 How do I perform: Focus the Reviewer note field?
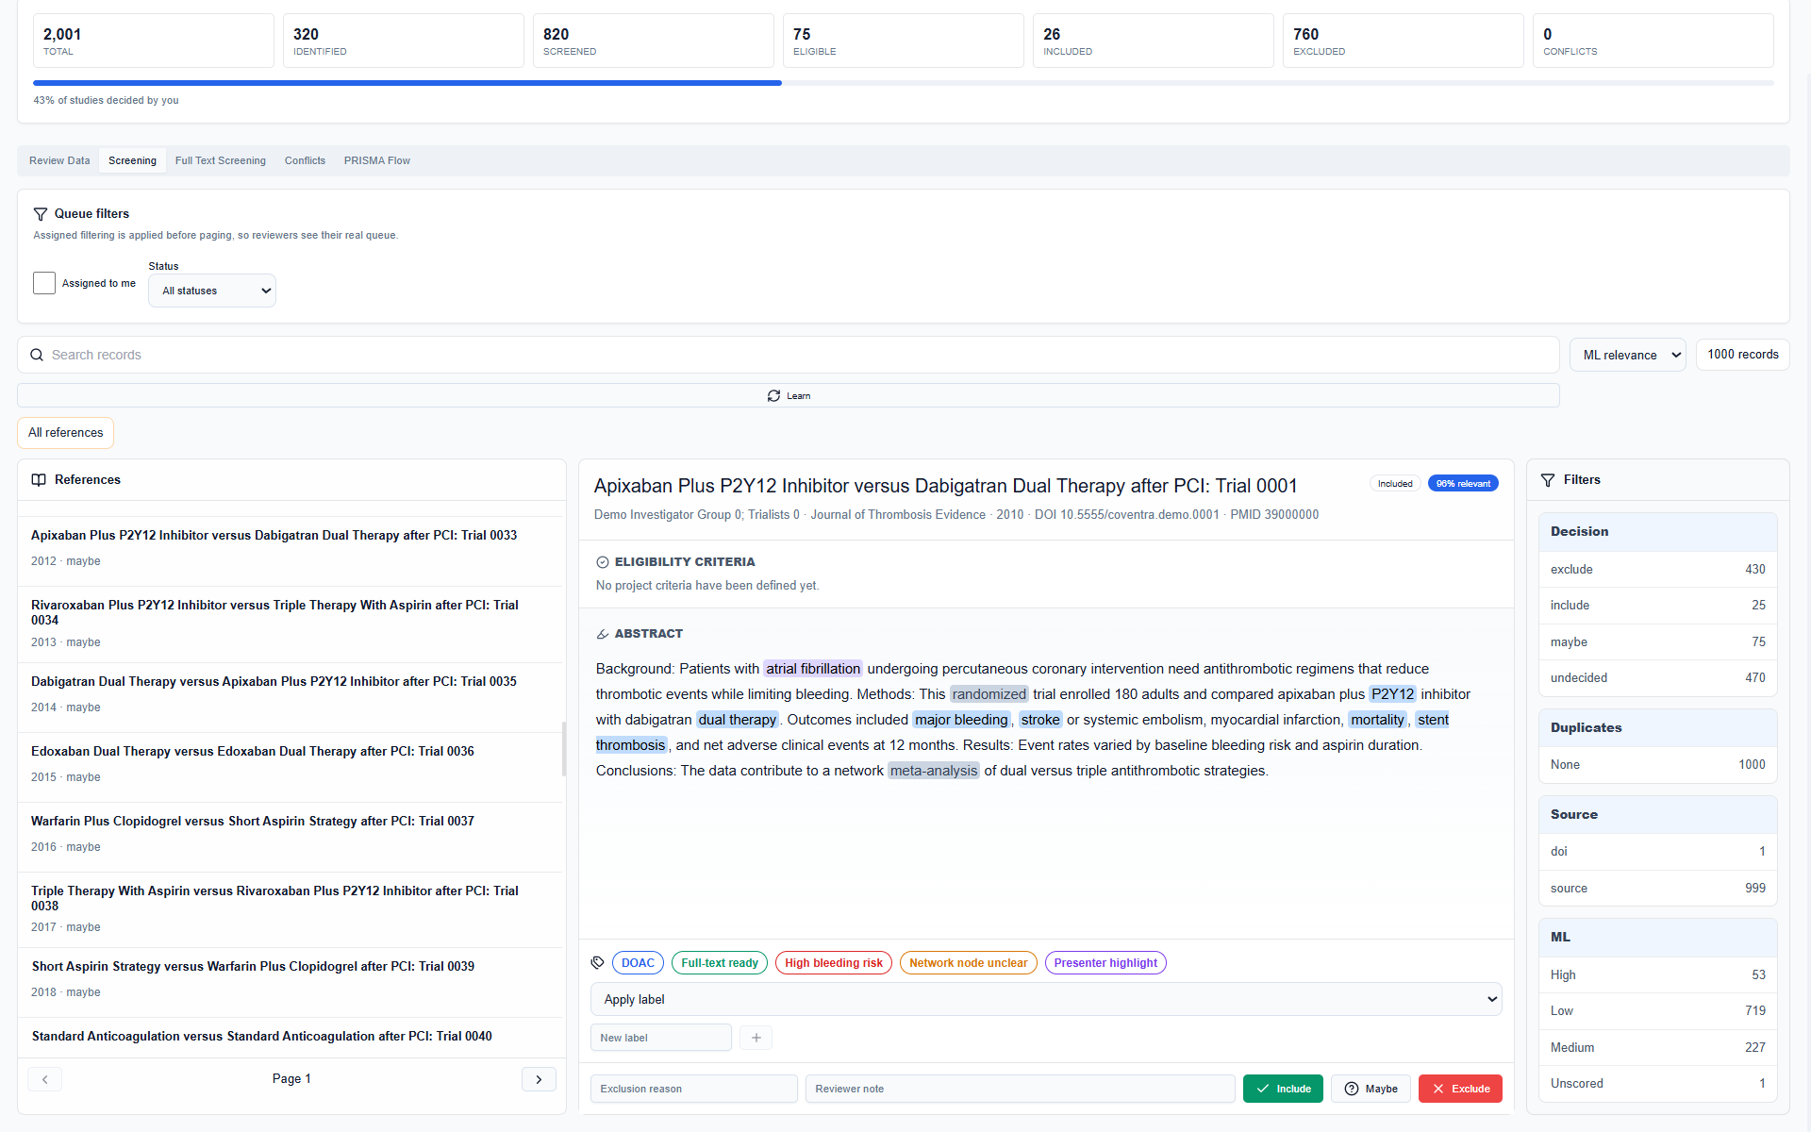click(x=1021, y=1089)
